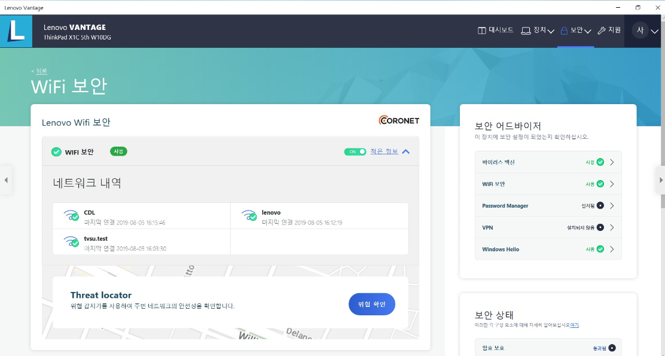The width and height of the screenshot is (665, 356).
Task: Click the CDL last connected timestamp
Action: tap(124, 223)
